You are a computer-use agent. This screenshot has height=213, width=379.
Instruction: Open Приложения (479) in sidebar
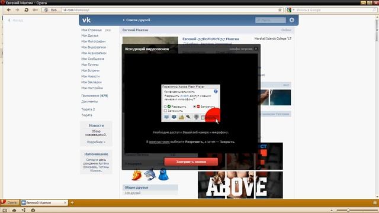(x=95, y=96)
